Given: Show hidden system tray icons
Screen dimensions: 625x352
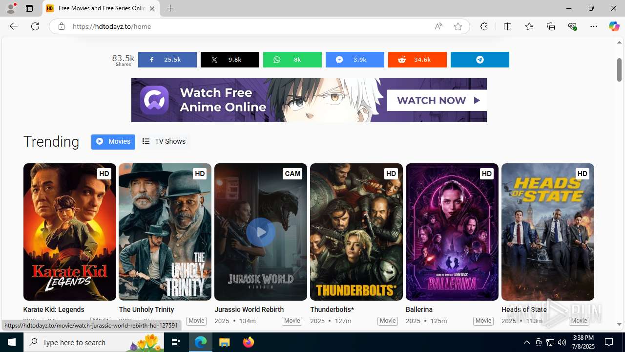Looking at the screenshot, I should [527, 342].
